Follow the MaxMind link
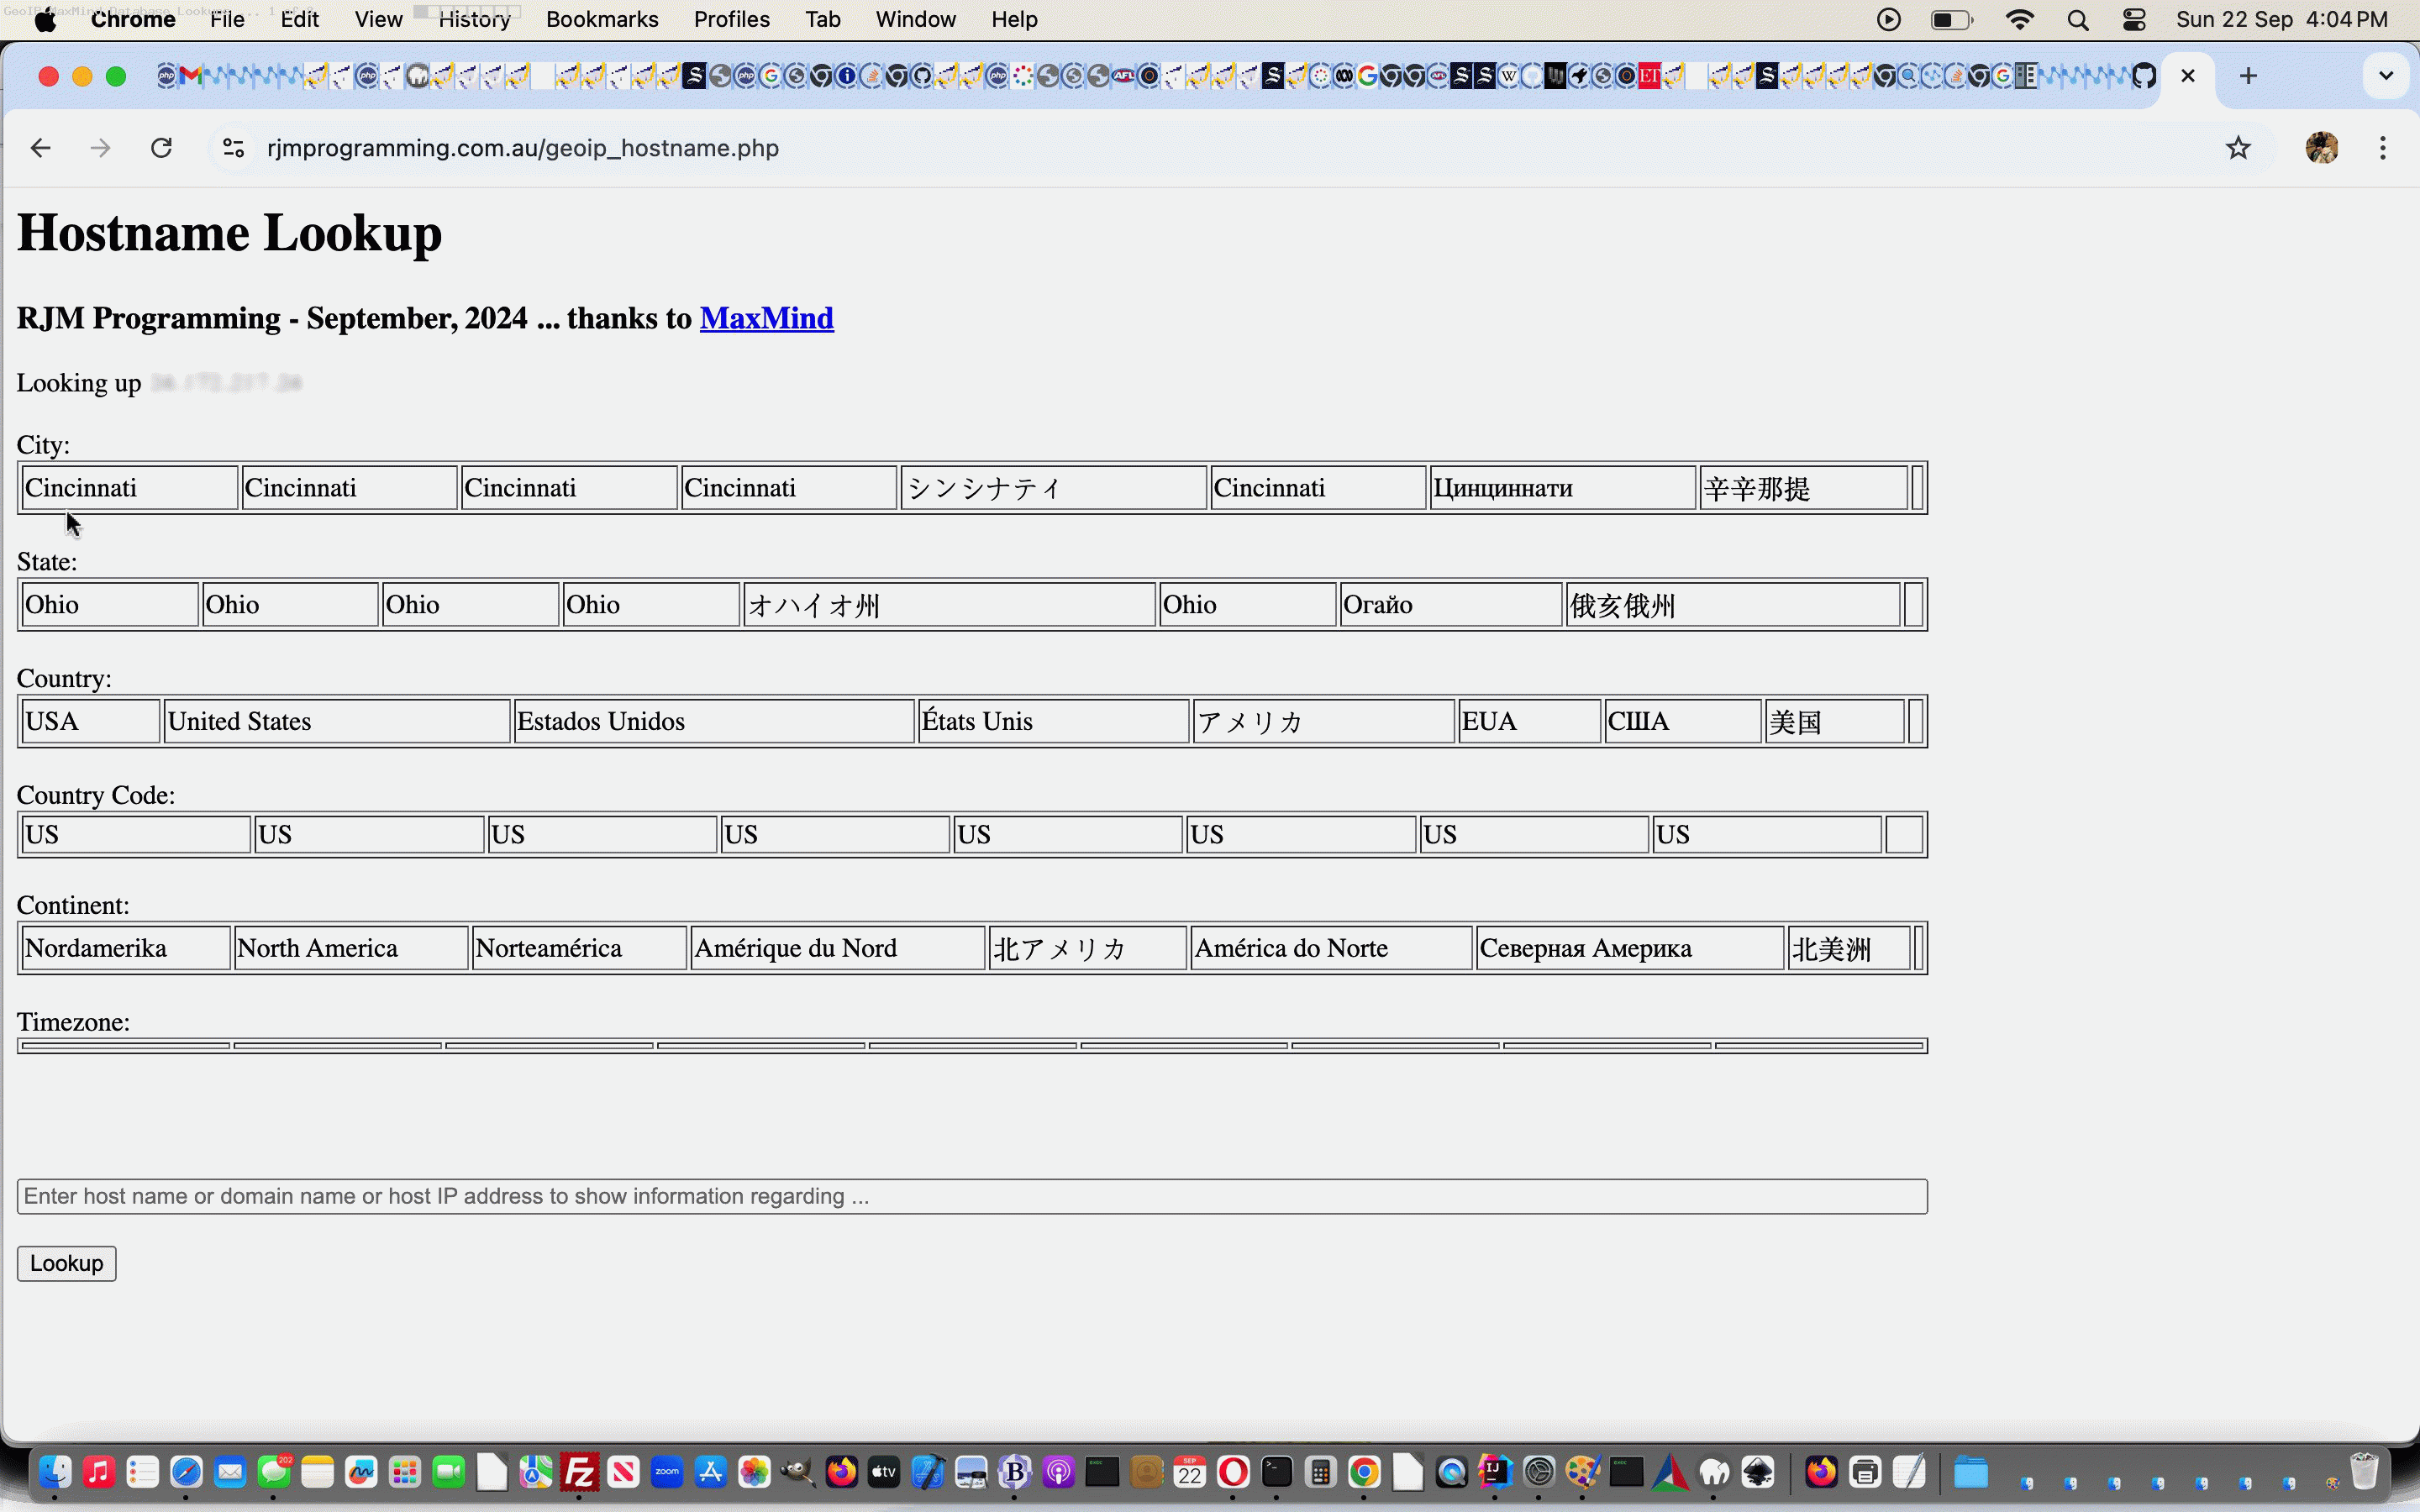The image size is (2420, 1512). click(766, 318)
